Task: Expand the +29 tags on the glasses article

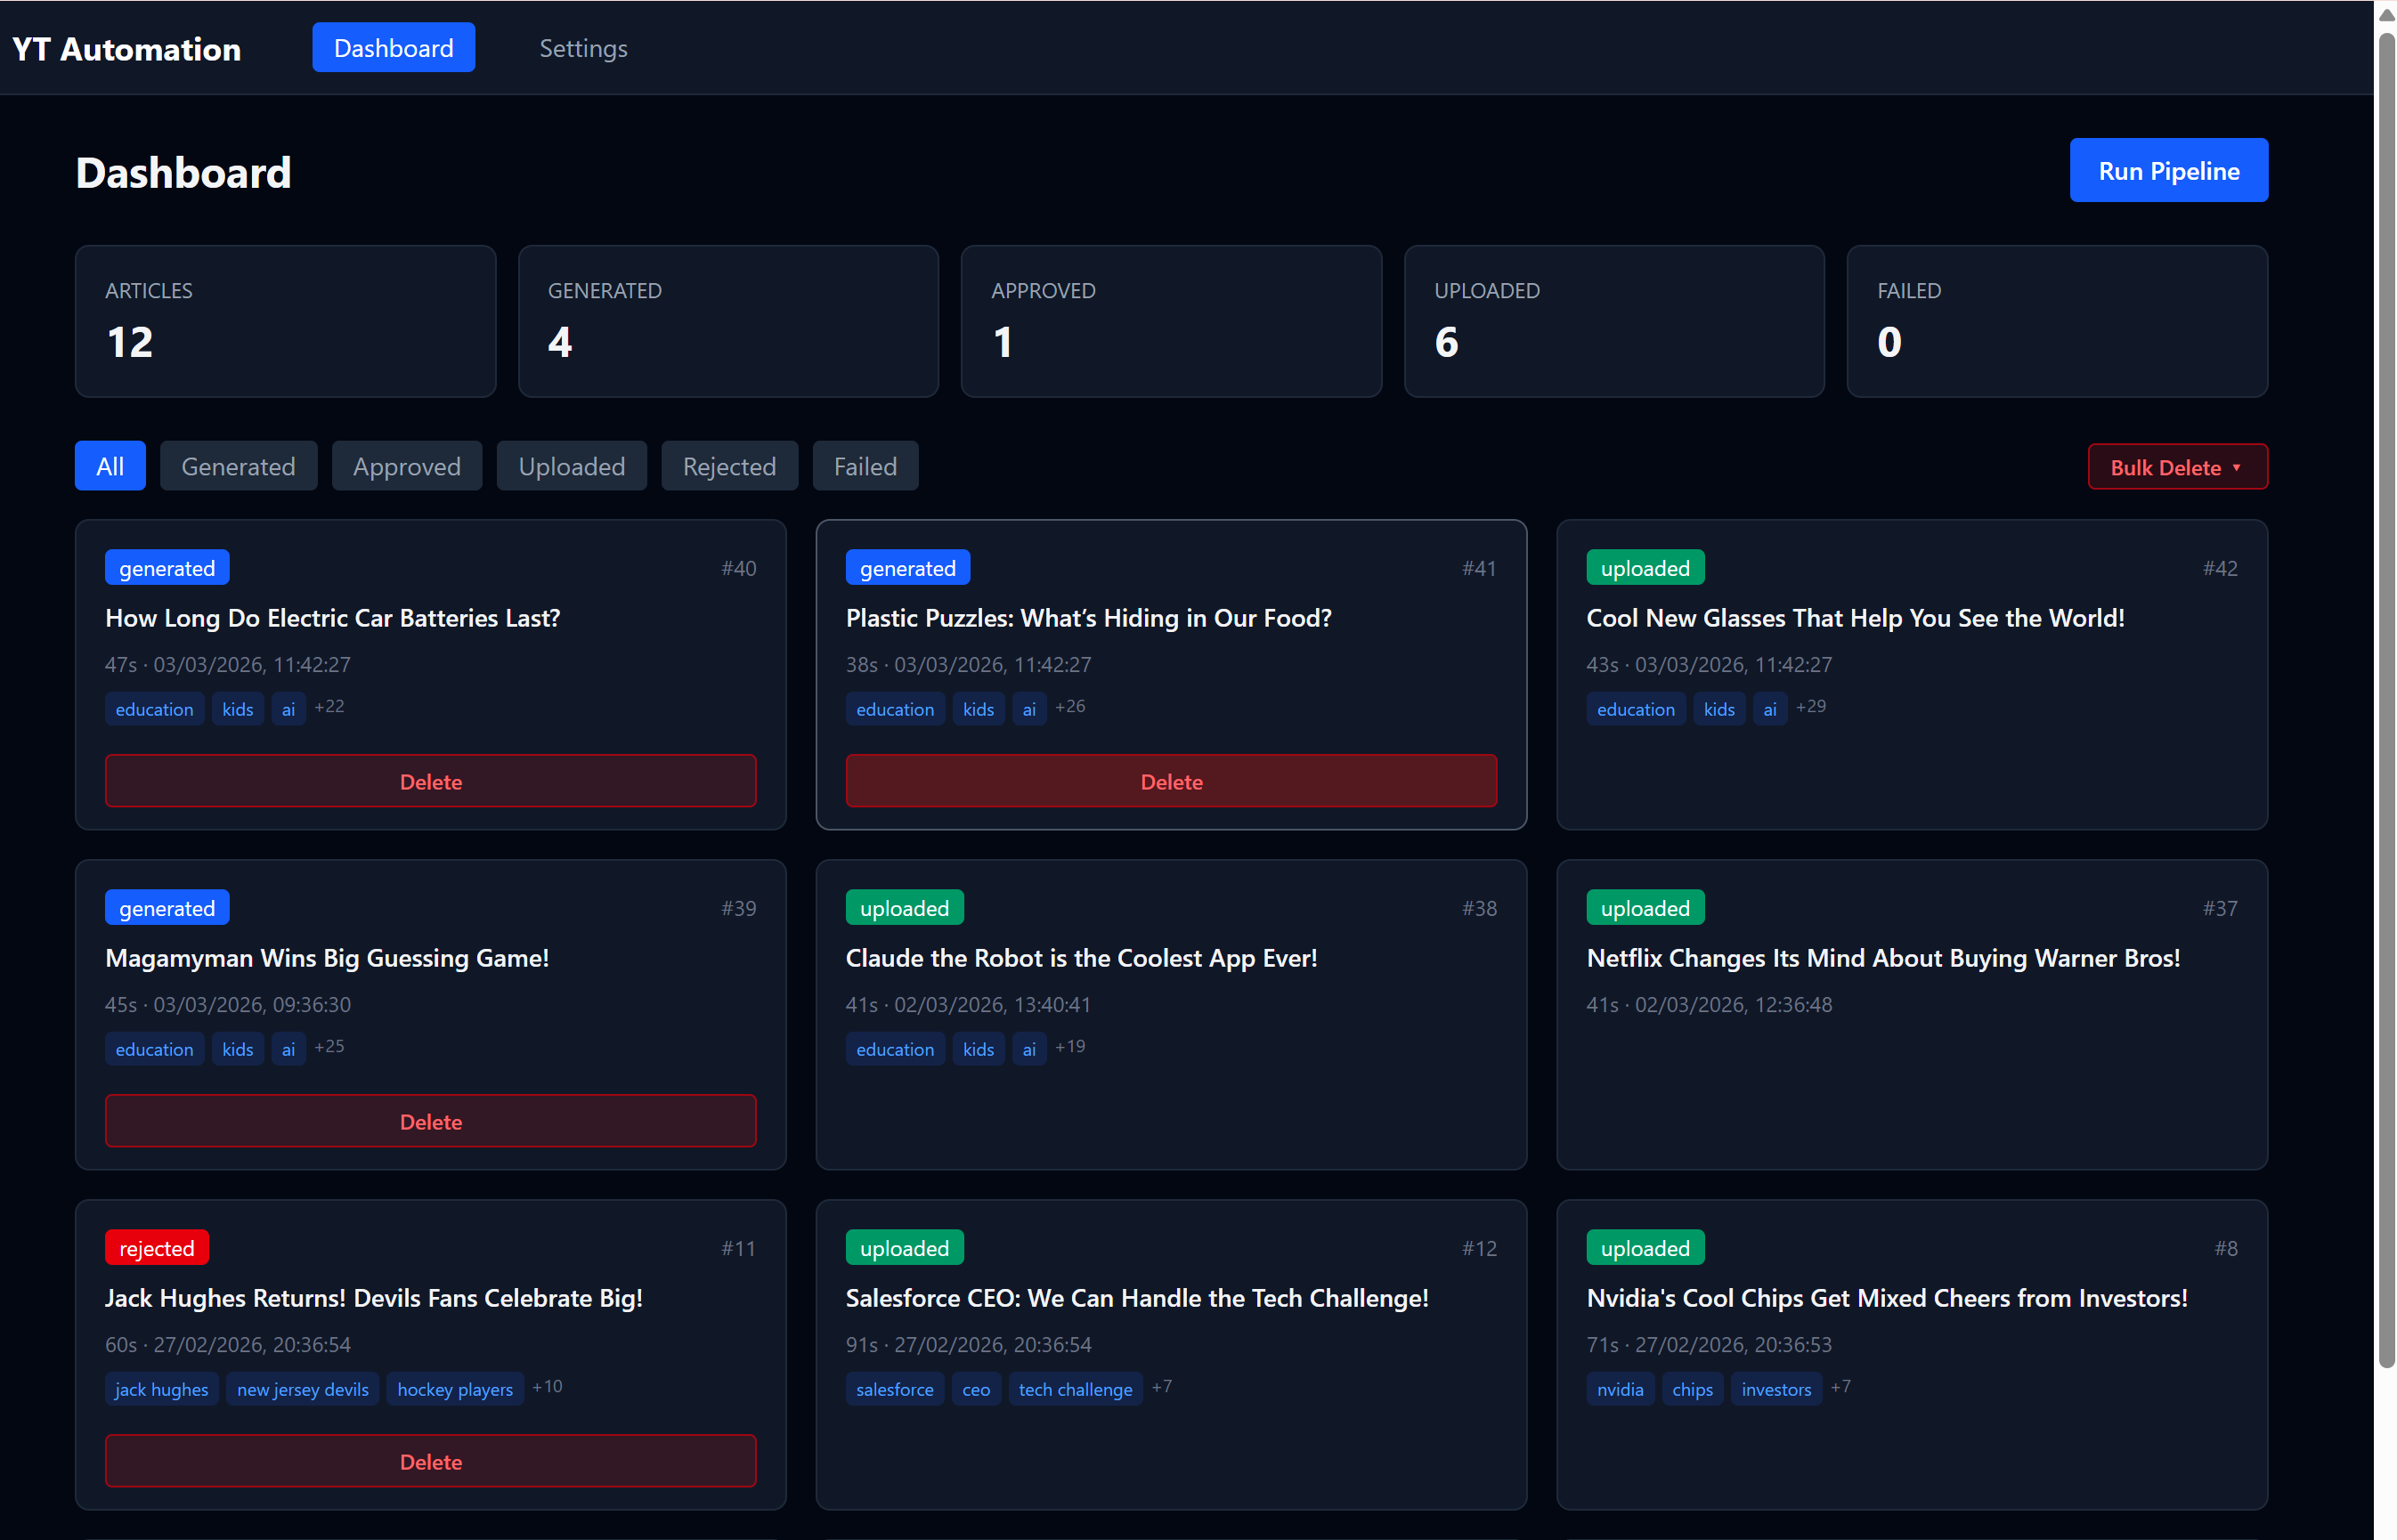Action: point(1812,707)
